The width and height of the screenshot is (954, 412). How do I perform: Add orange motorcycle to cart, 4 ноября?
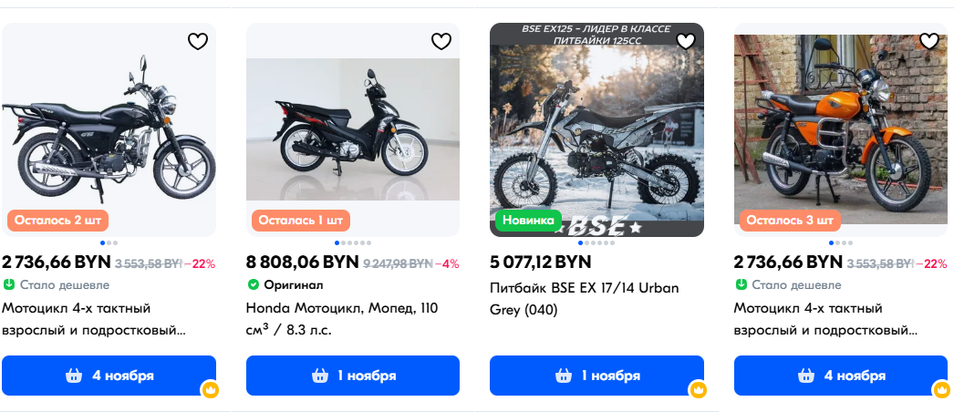pos(840,376)
